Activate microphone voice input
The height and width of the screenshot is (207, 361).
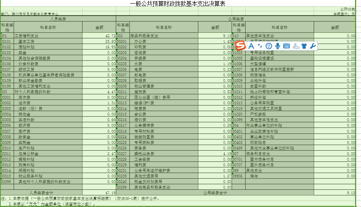[x=277, y=46]
